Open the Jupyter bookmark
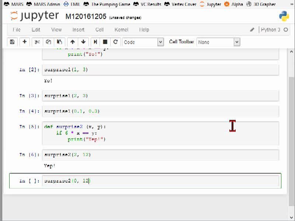This screenshot has width=295, height=221. click(x=210, y=4)
